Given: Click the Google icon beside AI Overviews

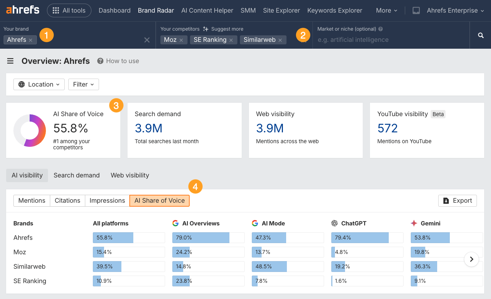Looking at the screenshot, I should (x=175, y=223).
